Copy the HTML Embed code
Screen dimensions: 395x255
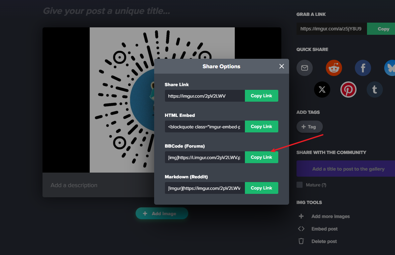pyautogui.click(x=261, y=126)
